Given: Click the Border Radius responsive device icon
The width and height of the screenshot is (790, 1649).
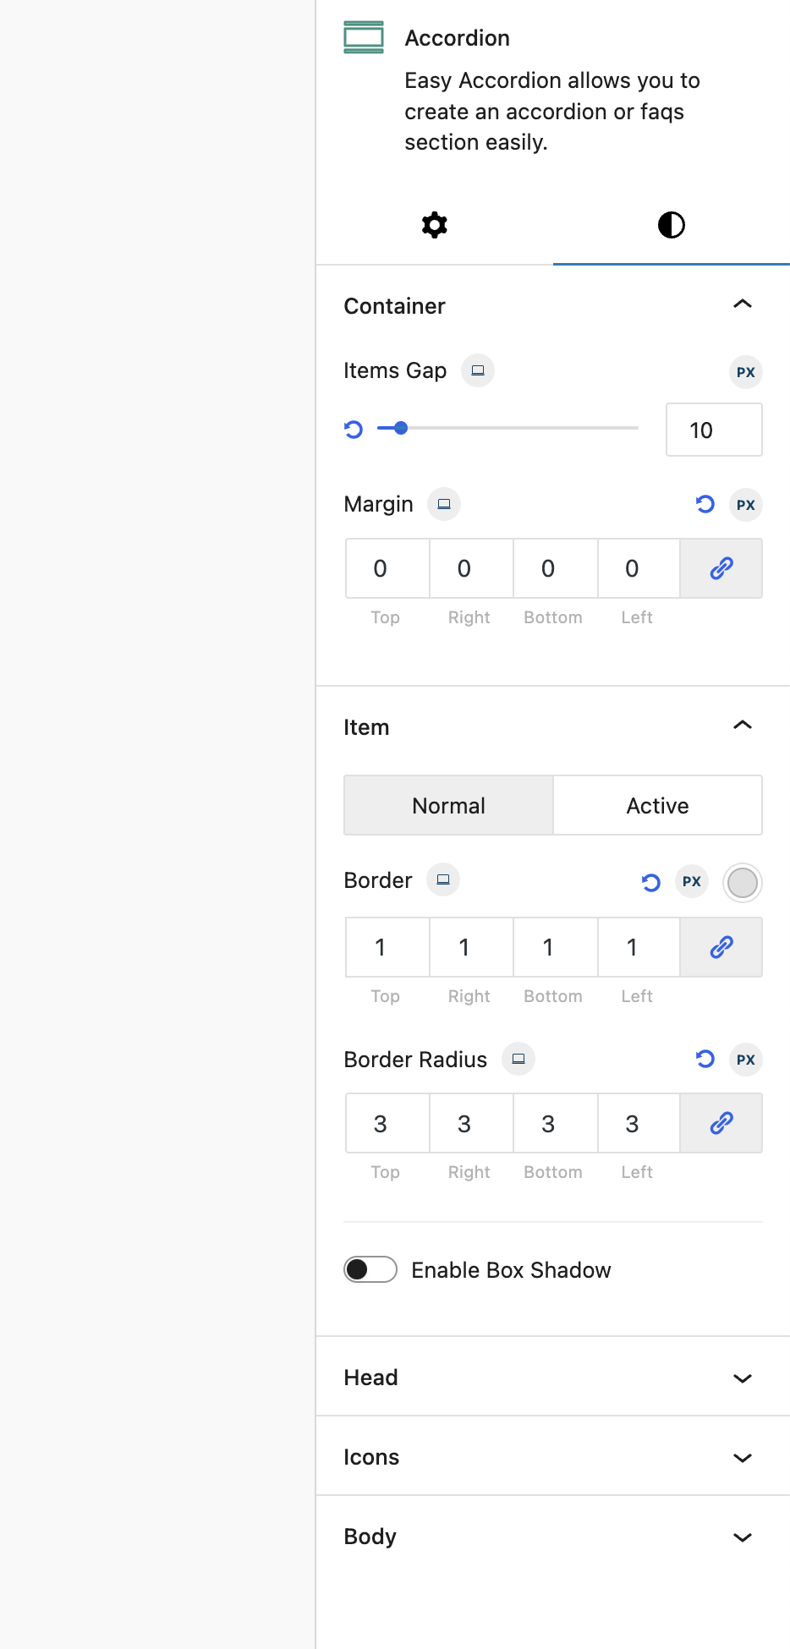Looking at the screenshot, I should pos(518,1059).
